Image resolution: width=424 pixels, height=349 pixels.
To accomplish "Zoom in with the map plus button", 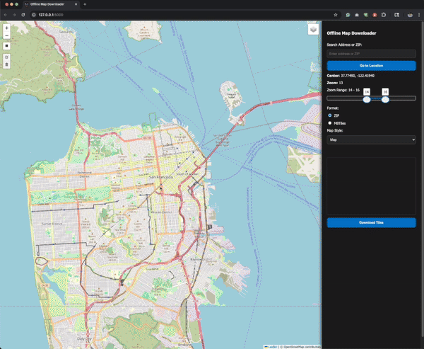I will (7, 28).
